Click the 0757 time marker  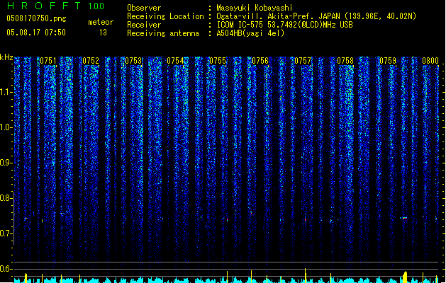(x=303, y=61)
